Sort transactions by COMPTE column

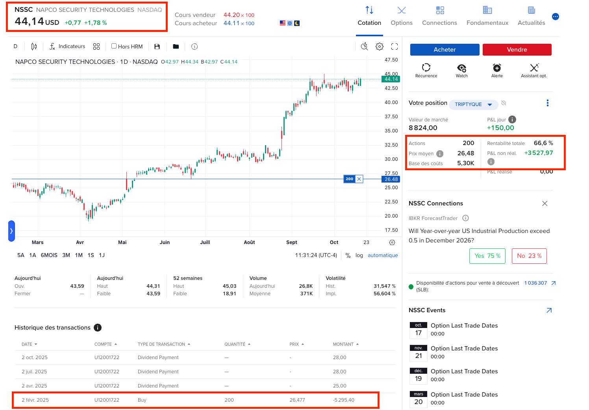click(x=106, y=344)
